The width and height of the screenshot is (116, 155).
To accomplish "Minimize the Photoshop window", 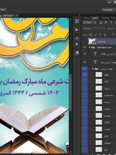I will pyautogui.click(x=109, y=2).
